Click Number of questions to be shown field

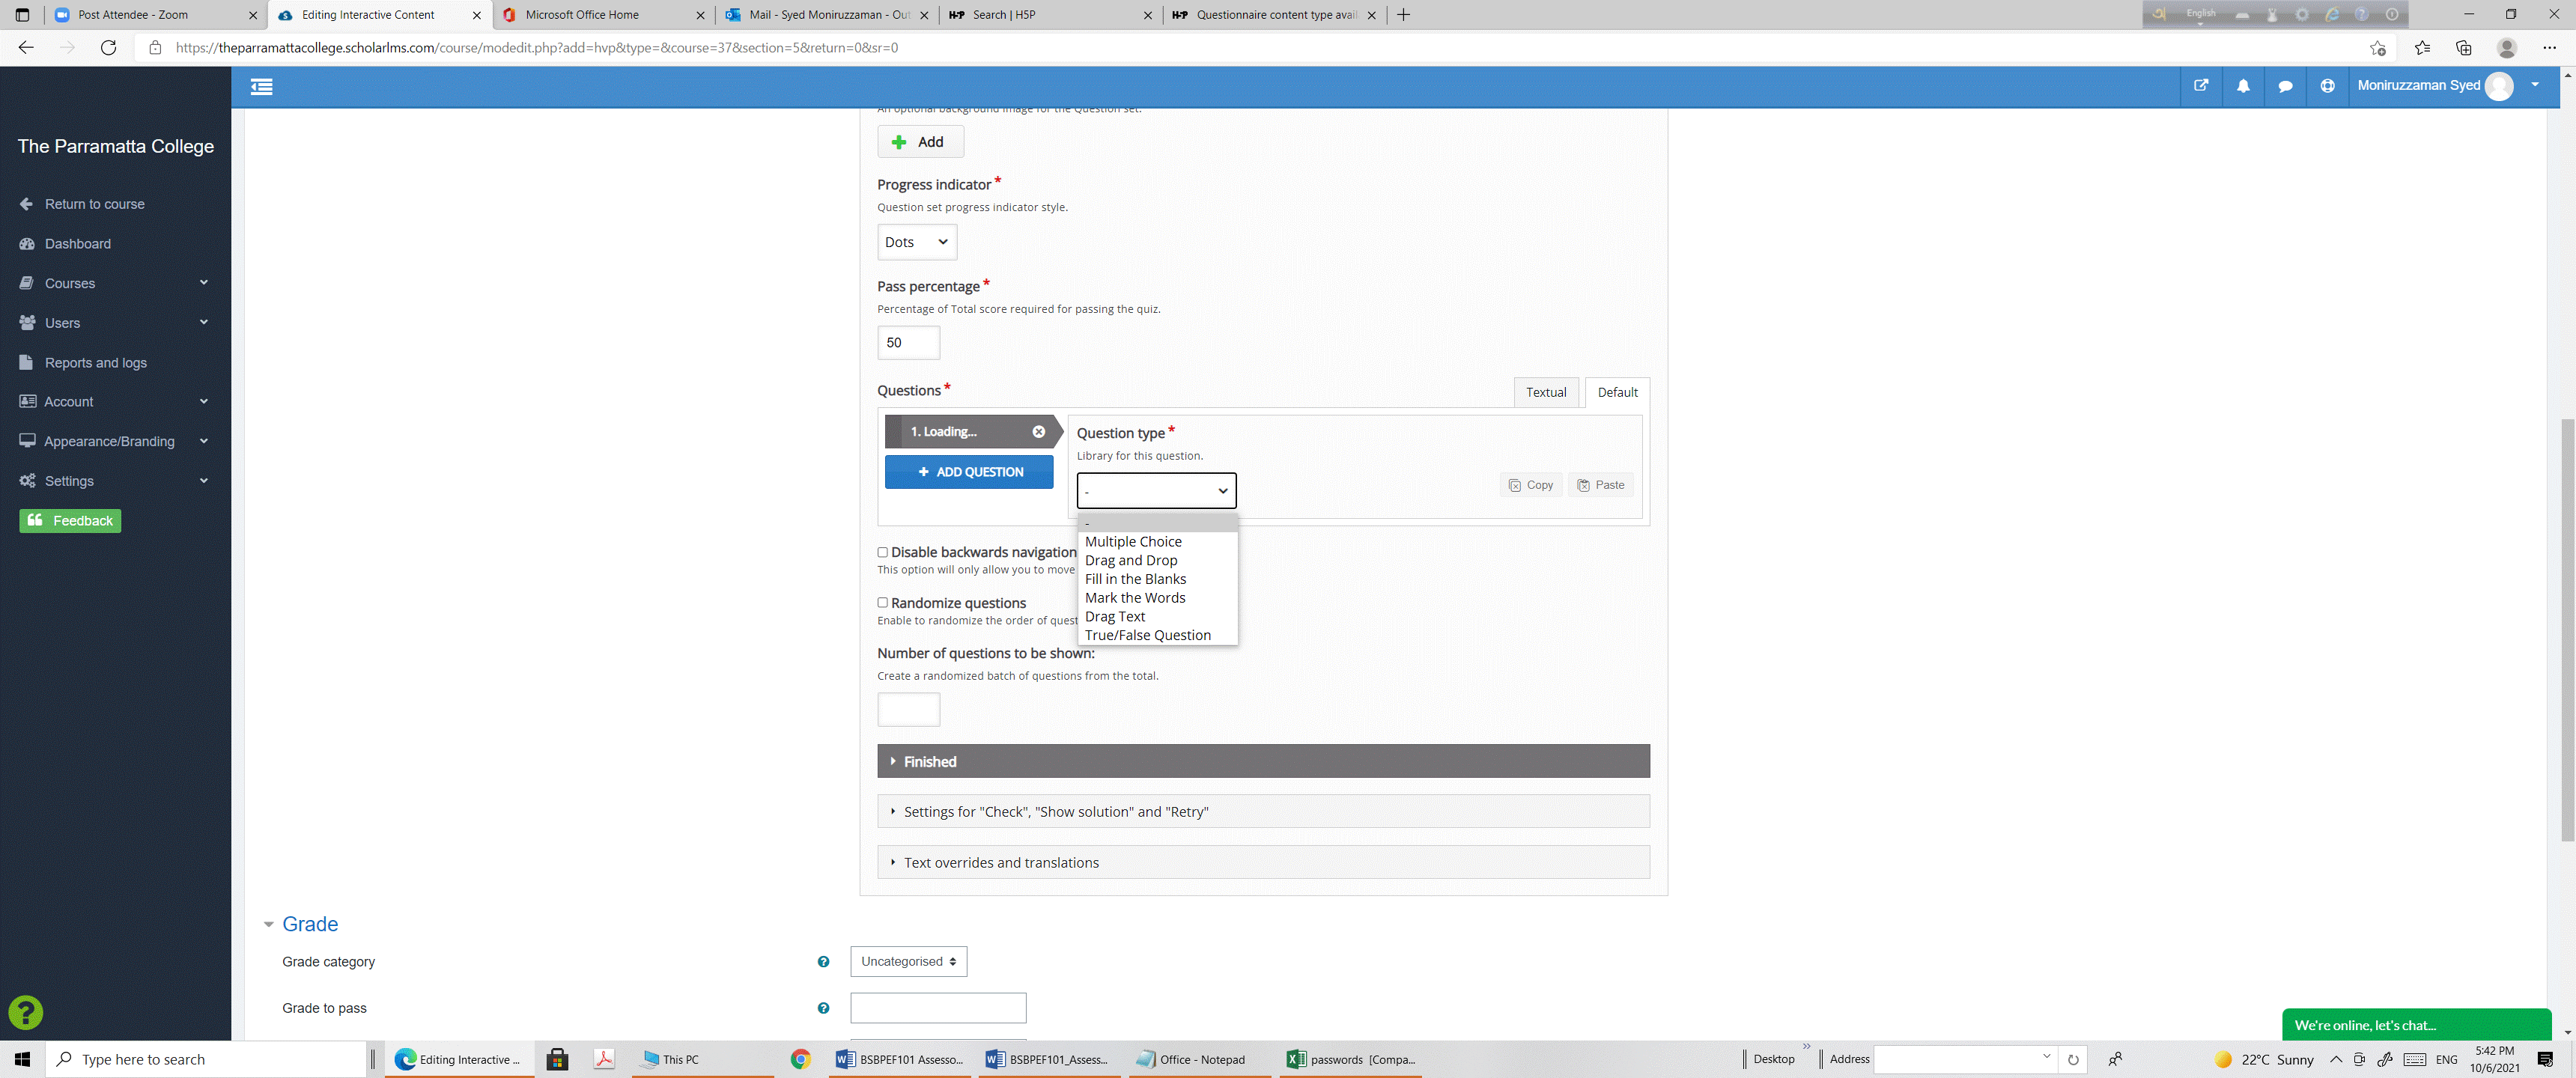pos(908,710)
